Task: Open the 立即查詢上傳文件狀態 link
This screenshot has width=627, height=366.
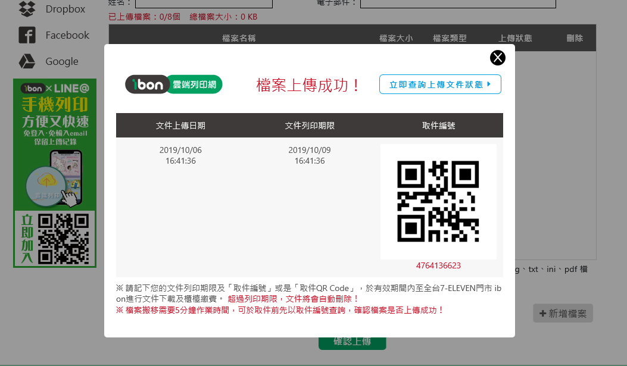Action: coord(440,85)
